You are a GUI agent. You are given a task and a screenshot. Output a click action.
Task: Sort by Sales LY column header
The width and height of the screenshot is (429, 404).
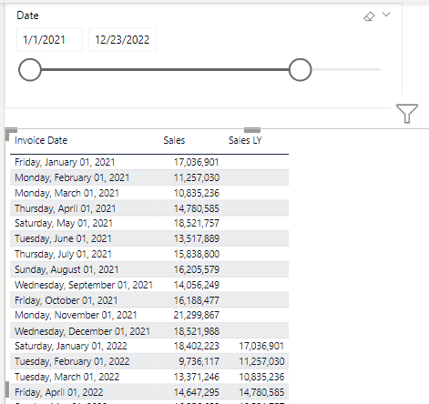point(245,140)
